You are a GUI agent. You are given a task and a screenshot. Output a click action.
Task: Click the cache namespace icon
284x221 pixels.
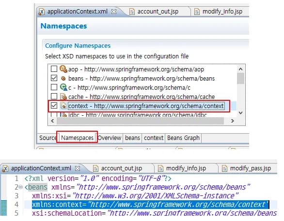pos(63,97)
